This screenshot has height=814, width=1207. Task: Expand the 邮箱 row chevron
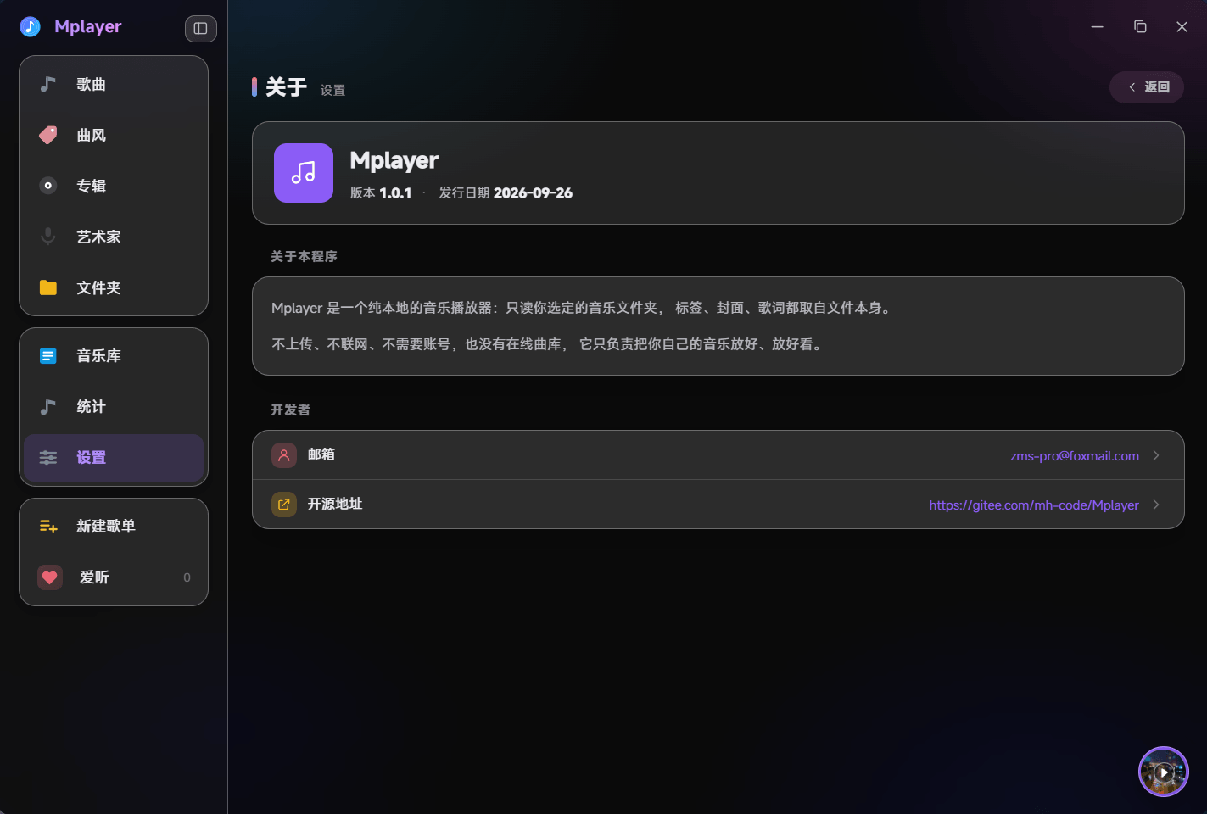tap(1156, 455)
